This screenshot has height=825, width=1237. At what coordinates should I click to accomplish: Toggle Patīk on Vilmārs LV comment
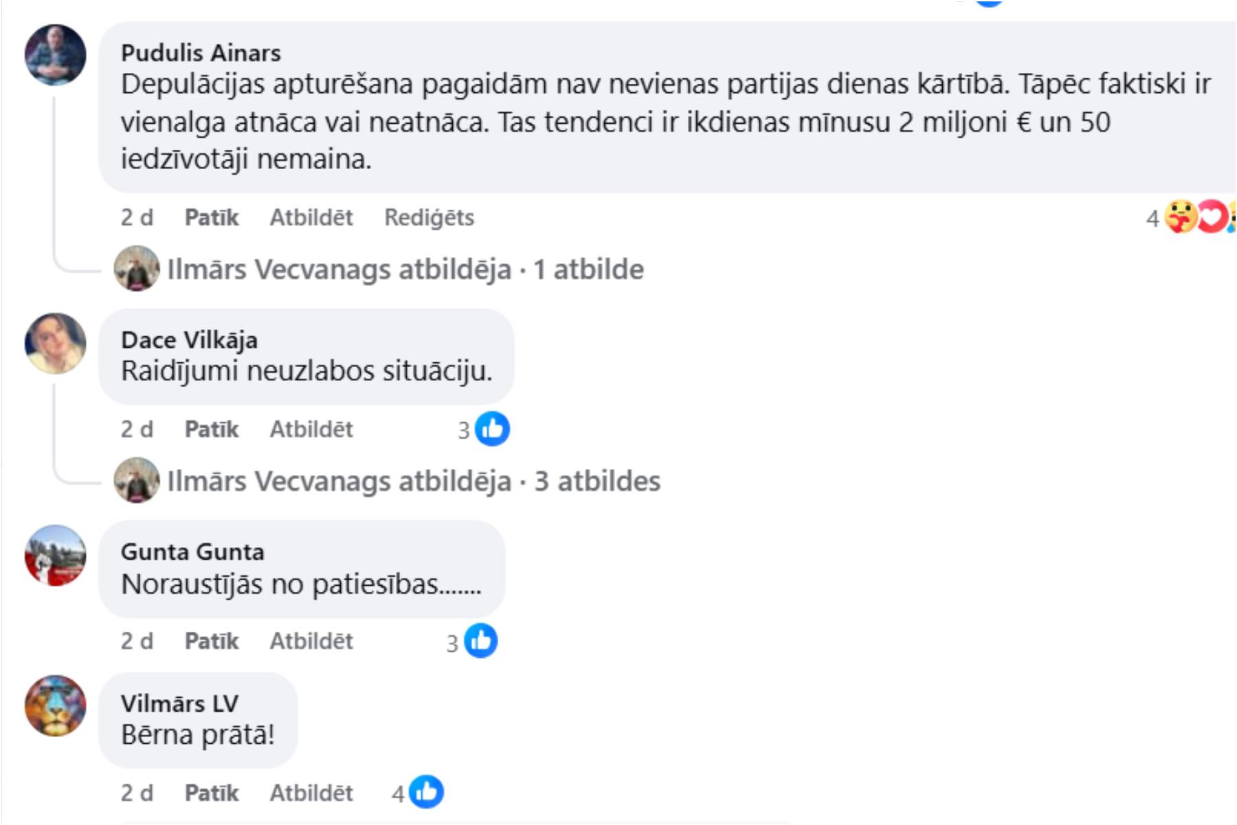click(211, 793)
